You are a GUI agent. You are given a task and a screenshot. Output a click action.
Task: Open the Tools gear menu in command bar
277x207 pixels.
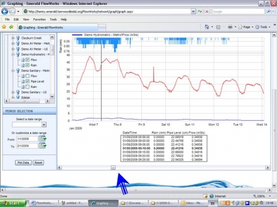pyautogui.click(x=263, y=27)
